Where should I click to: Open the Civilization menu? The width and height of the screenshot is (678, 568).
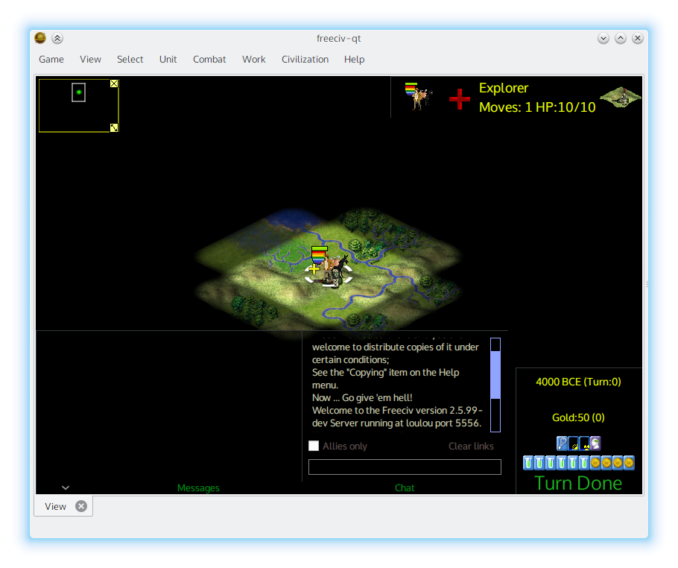[x=305, y=59]
